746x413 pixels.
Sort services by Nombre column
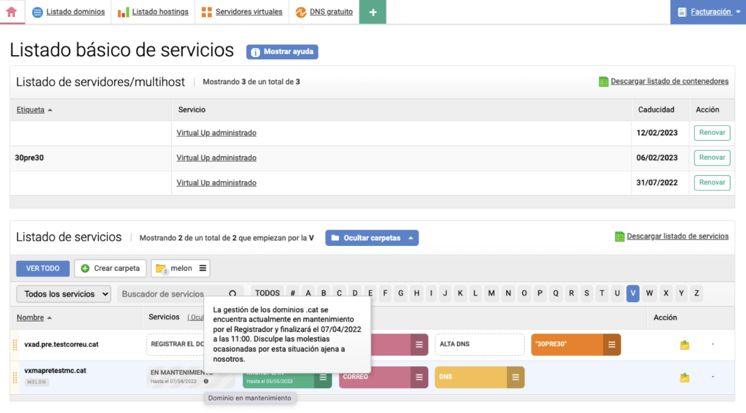34,318
